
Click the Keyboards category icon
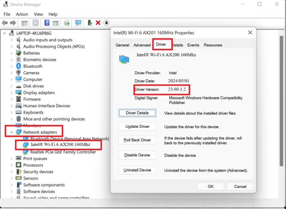[18, 112]
